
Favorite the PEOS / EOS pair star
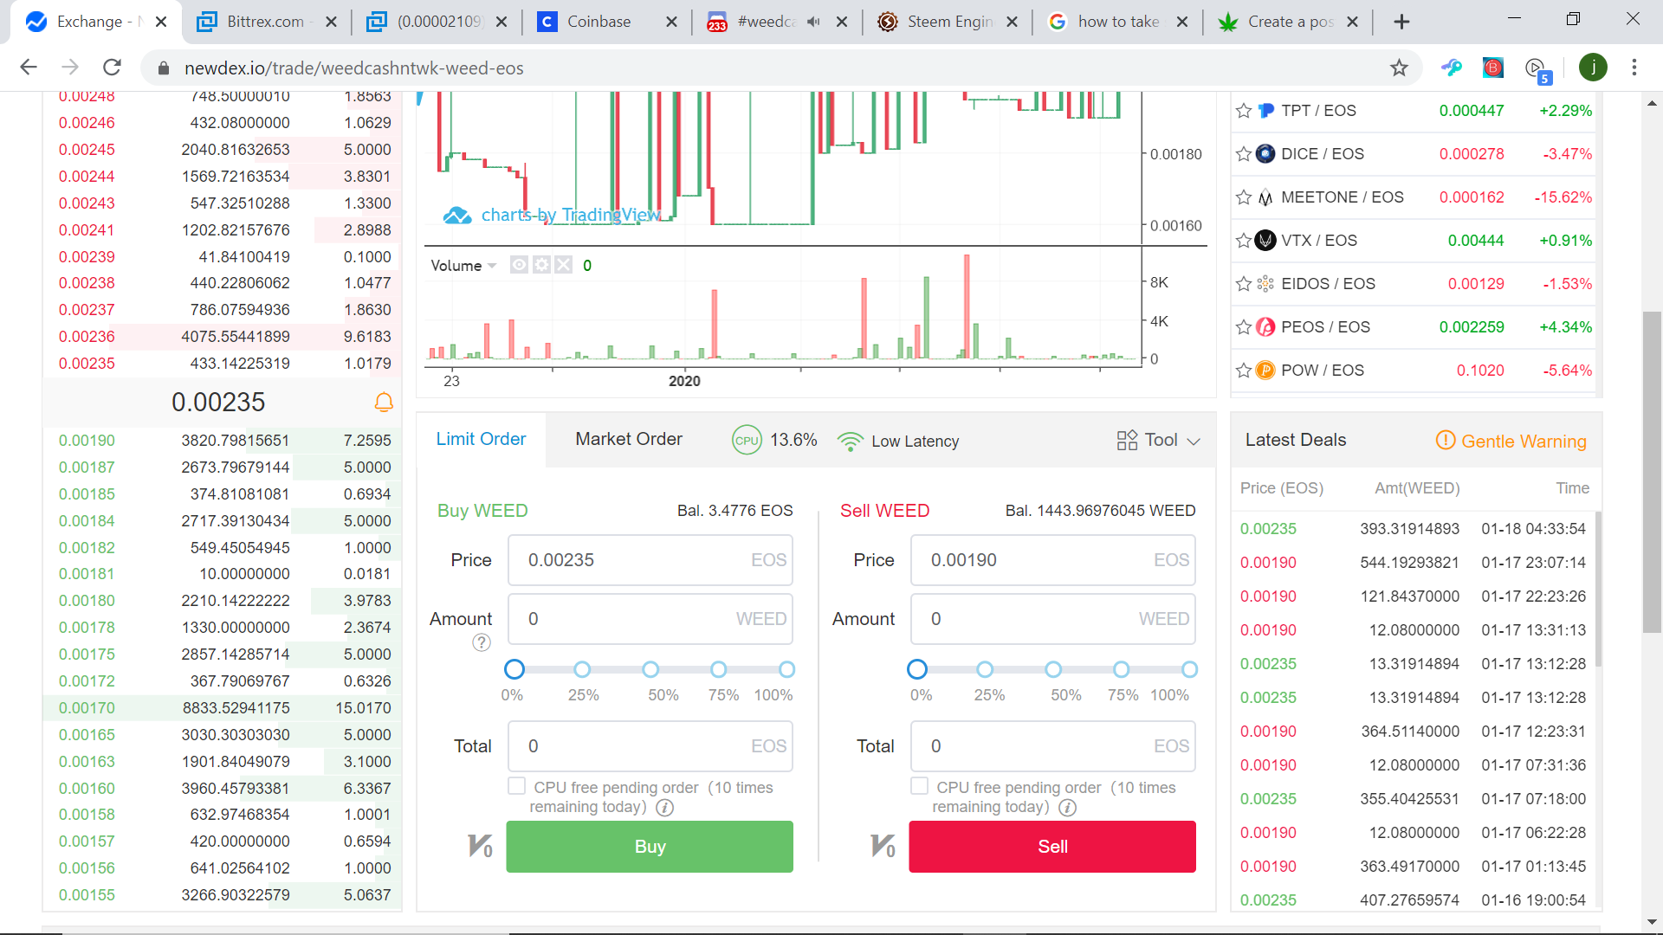[x=1244, y=327]
